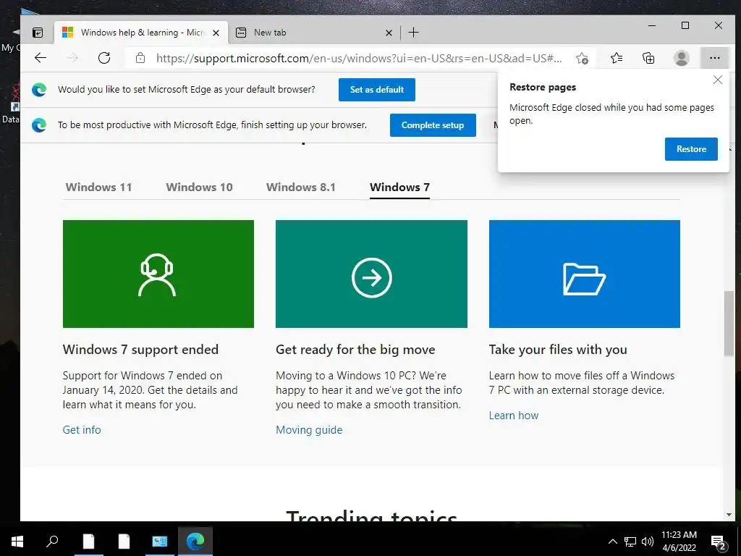
Task: Click the teal arrow circle tile
Action: click(x=371, y=274)
